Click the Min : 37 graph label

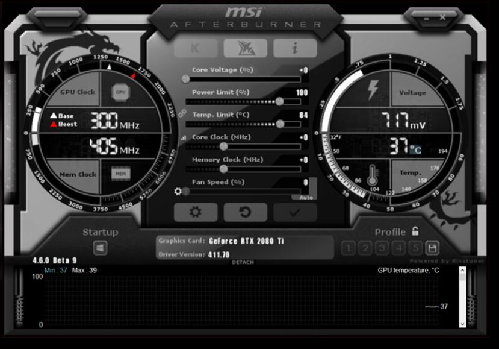56,270
